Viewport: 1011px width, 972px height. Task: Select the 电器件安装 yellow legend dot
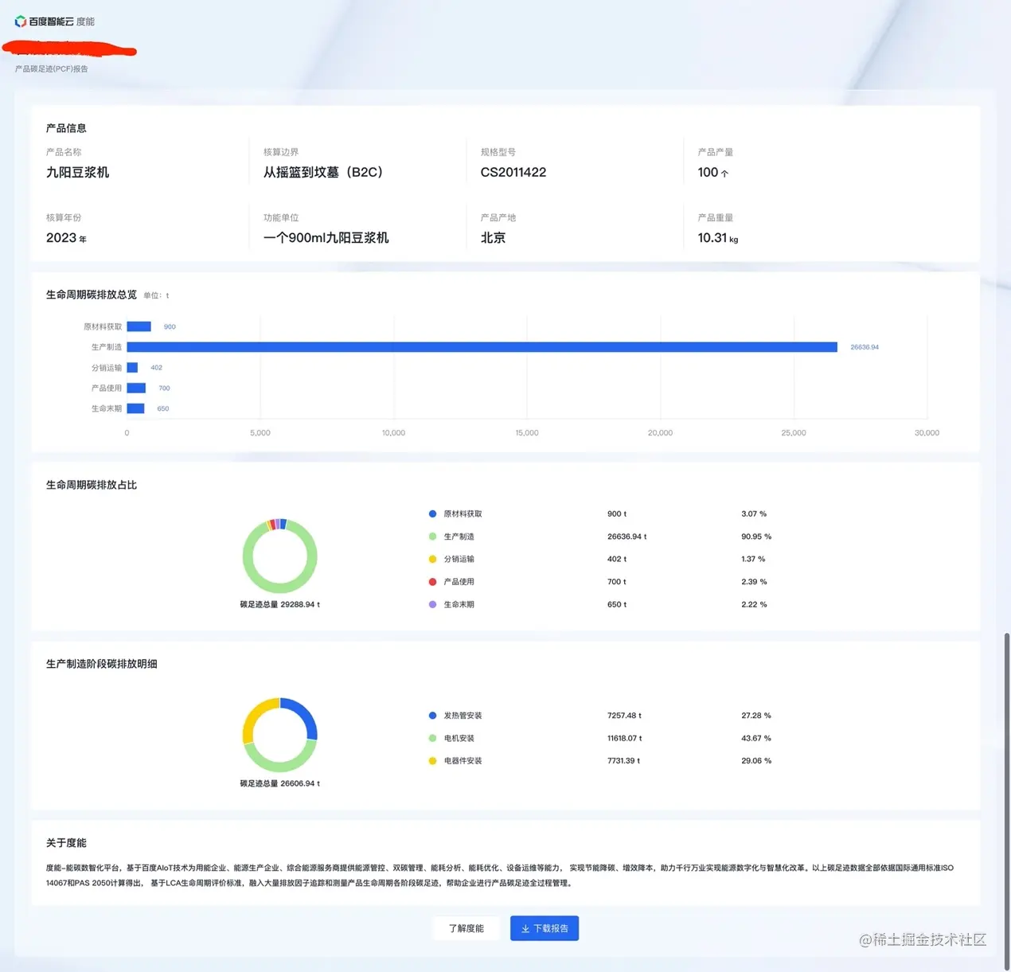(x=432, y=761)
